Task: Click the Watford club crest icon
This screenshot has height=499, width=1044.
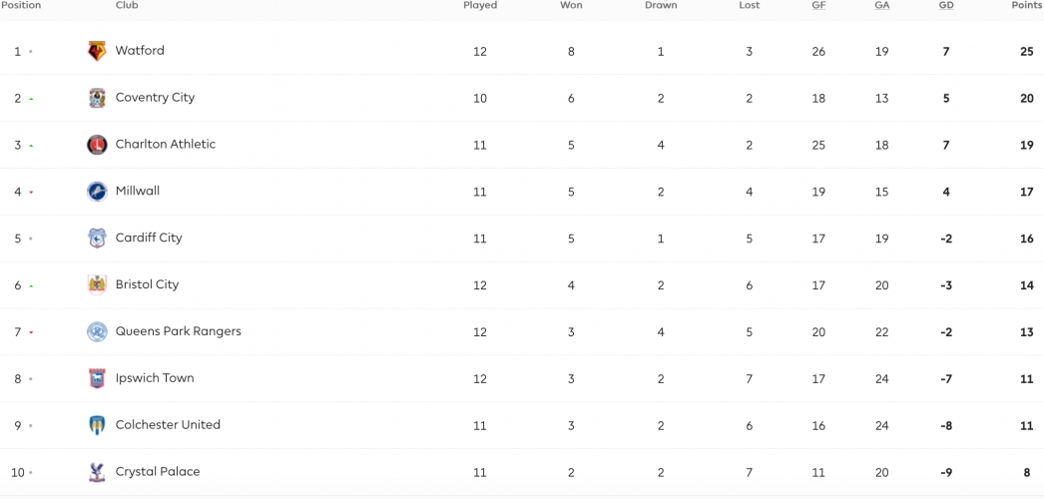Action: tap(97, 51)
